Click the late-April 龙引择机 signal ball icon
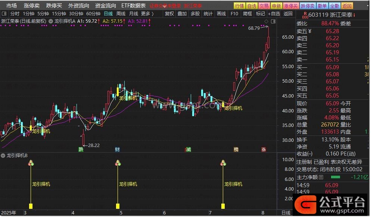 click(118, 163)
